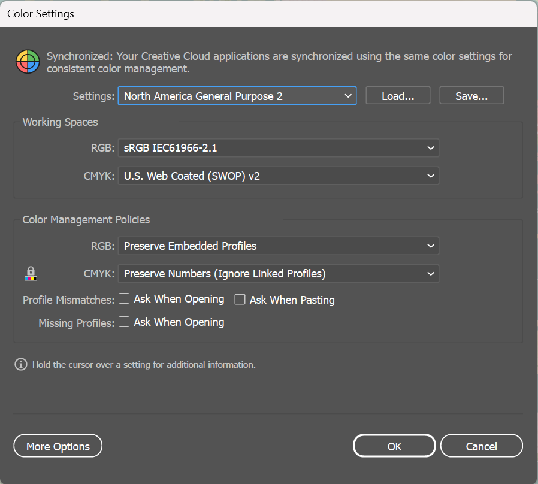This screenshot has width=538, height=484.
Task: Click the CMYK lock printer icon
Action: click(31, 274)
